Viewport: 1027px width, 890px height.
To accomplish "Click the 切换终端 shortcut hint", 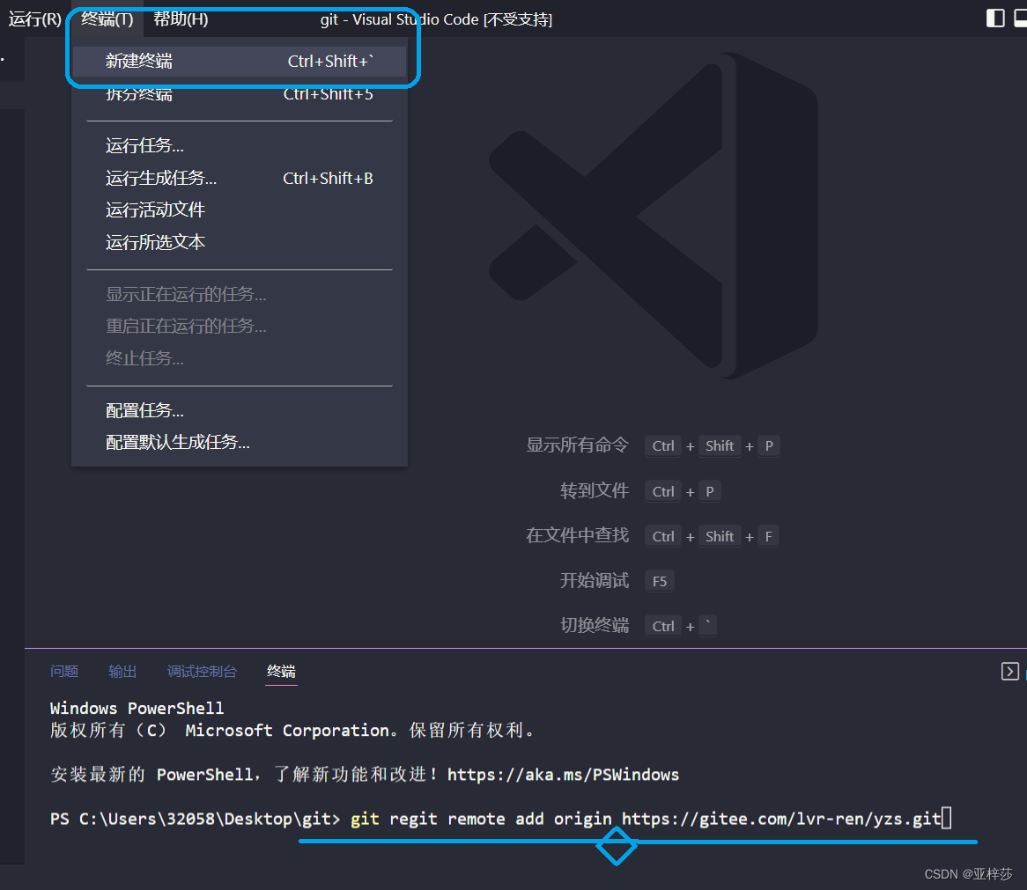I will point(594,626).
